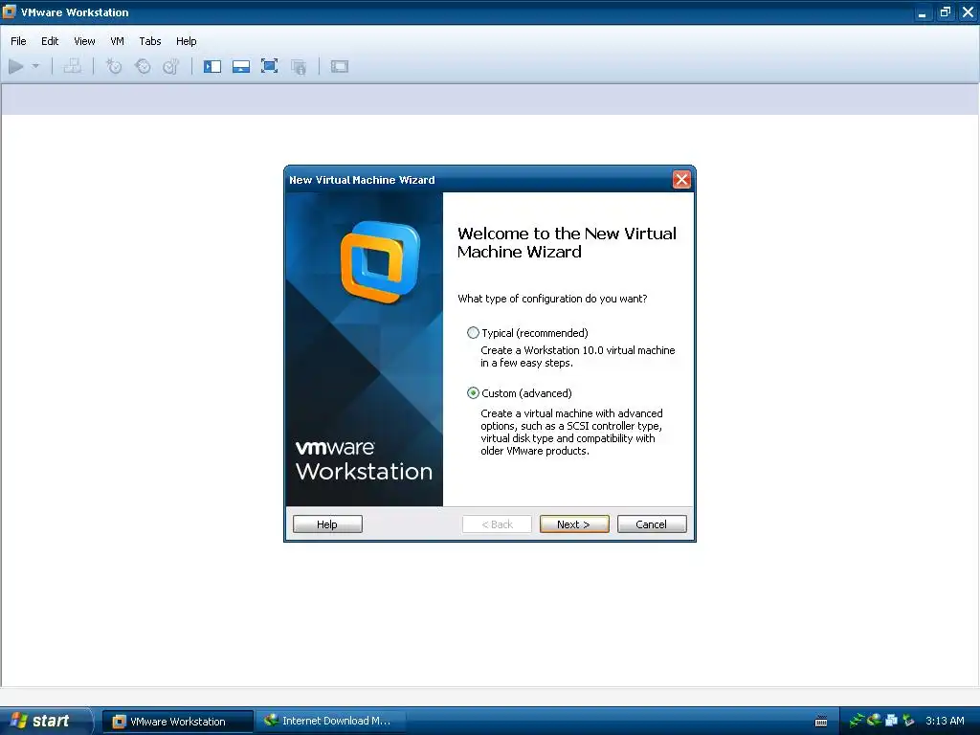The width and height of the screenshot is (980, 735).
Task: Open the Help menu
Action: pyautogui.click(x=187, y=41)
